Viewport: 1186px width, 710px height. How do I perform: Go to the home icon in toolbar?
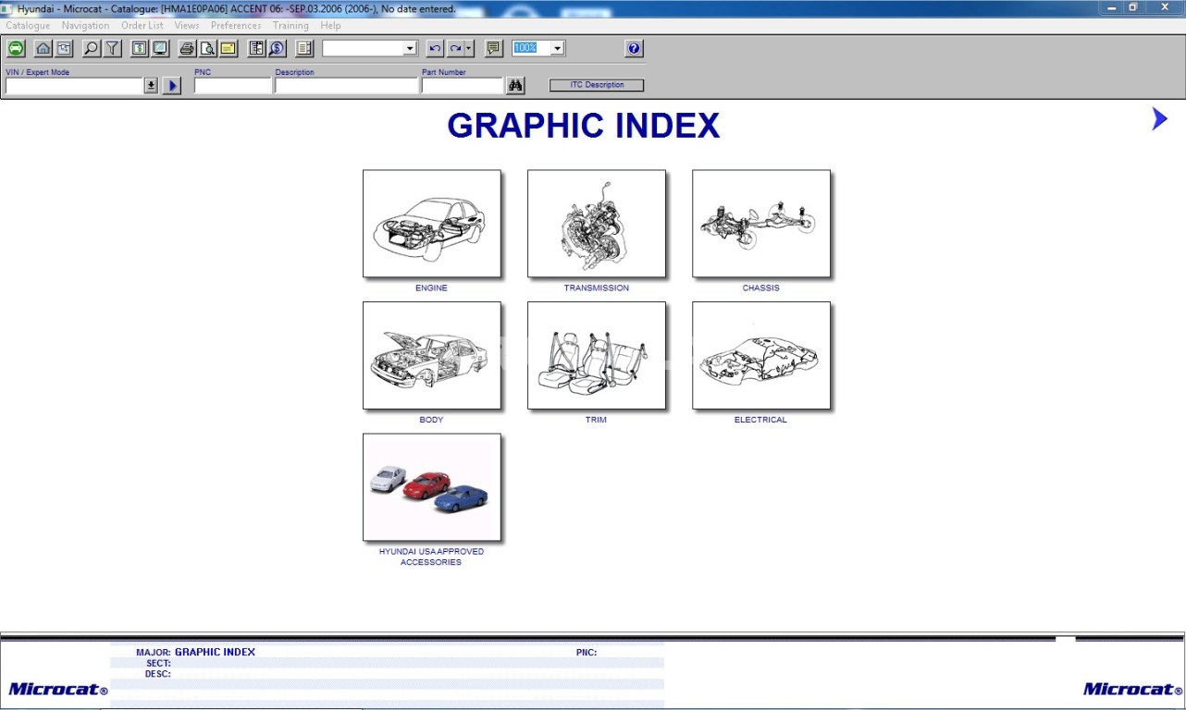pyautogui.click(x=43, y=49)
